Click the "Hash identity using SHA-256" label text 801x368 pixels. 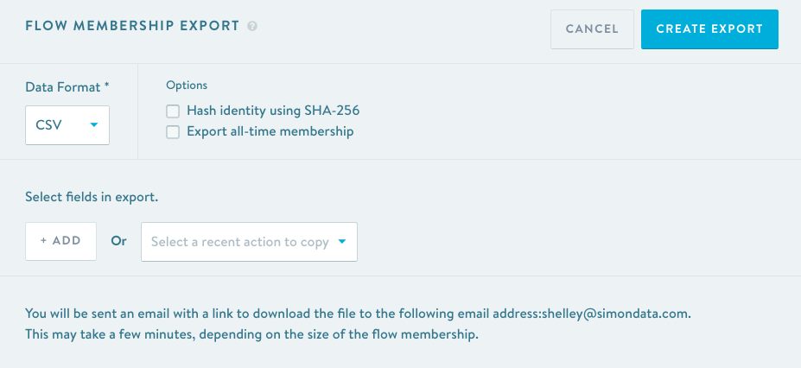click(272, 111)
